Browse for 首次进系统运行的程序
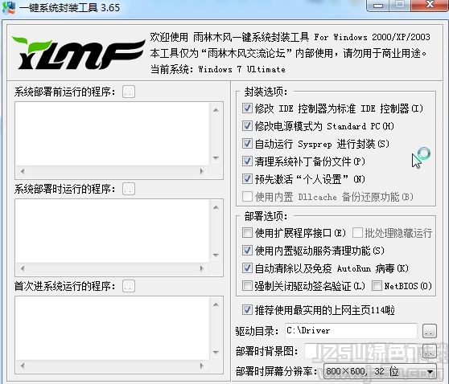 129,286
